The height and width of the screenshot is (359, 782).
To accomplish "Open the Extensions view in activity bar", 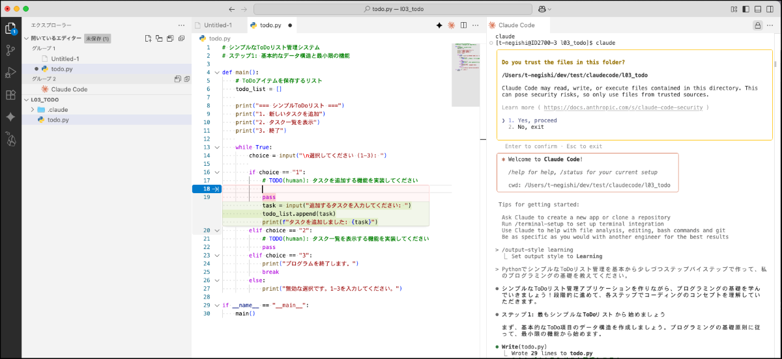I will [10, 94].
